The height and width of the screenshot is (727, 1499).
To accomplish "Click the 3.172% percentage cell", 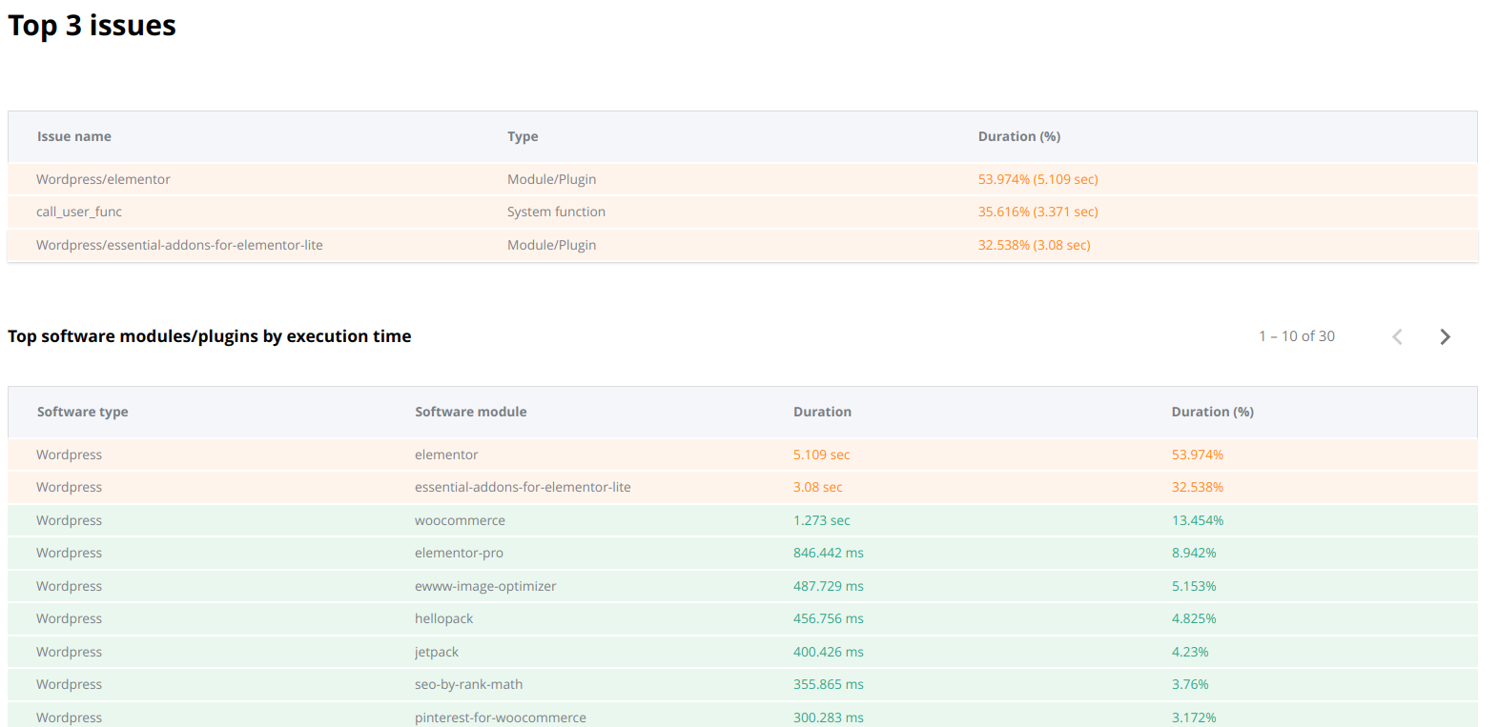I will [x=1194, y=717].
